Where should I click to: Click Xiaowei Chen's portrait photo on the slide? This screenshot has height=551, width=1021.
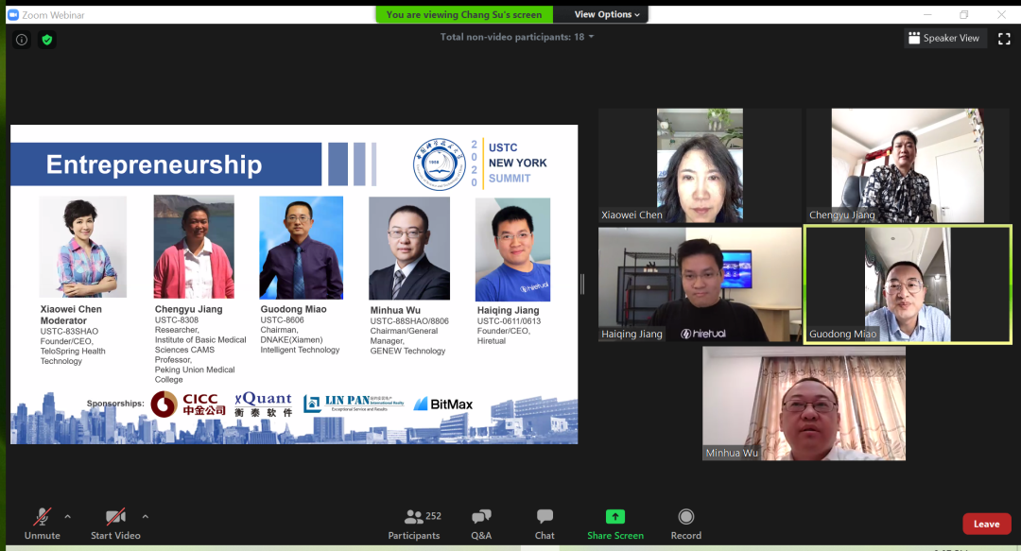click(82, 247)
